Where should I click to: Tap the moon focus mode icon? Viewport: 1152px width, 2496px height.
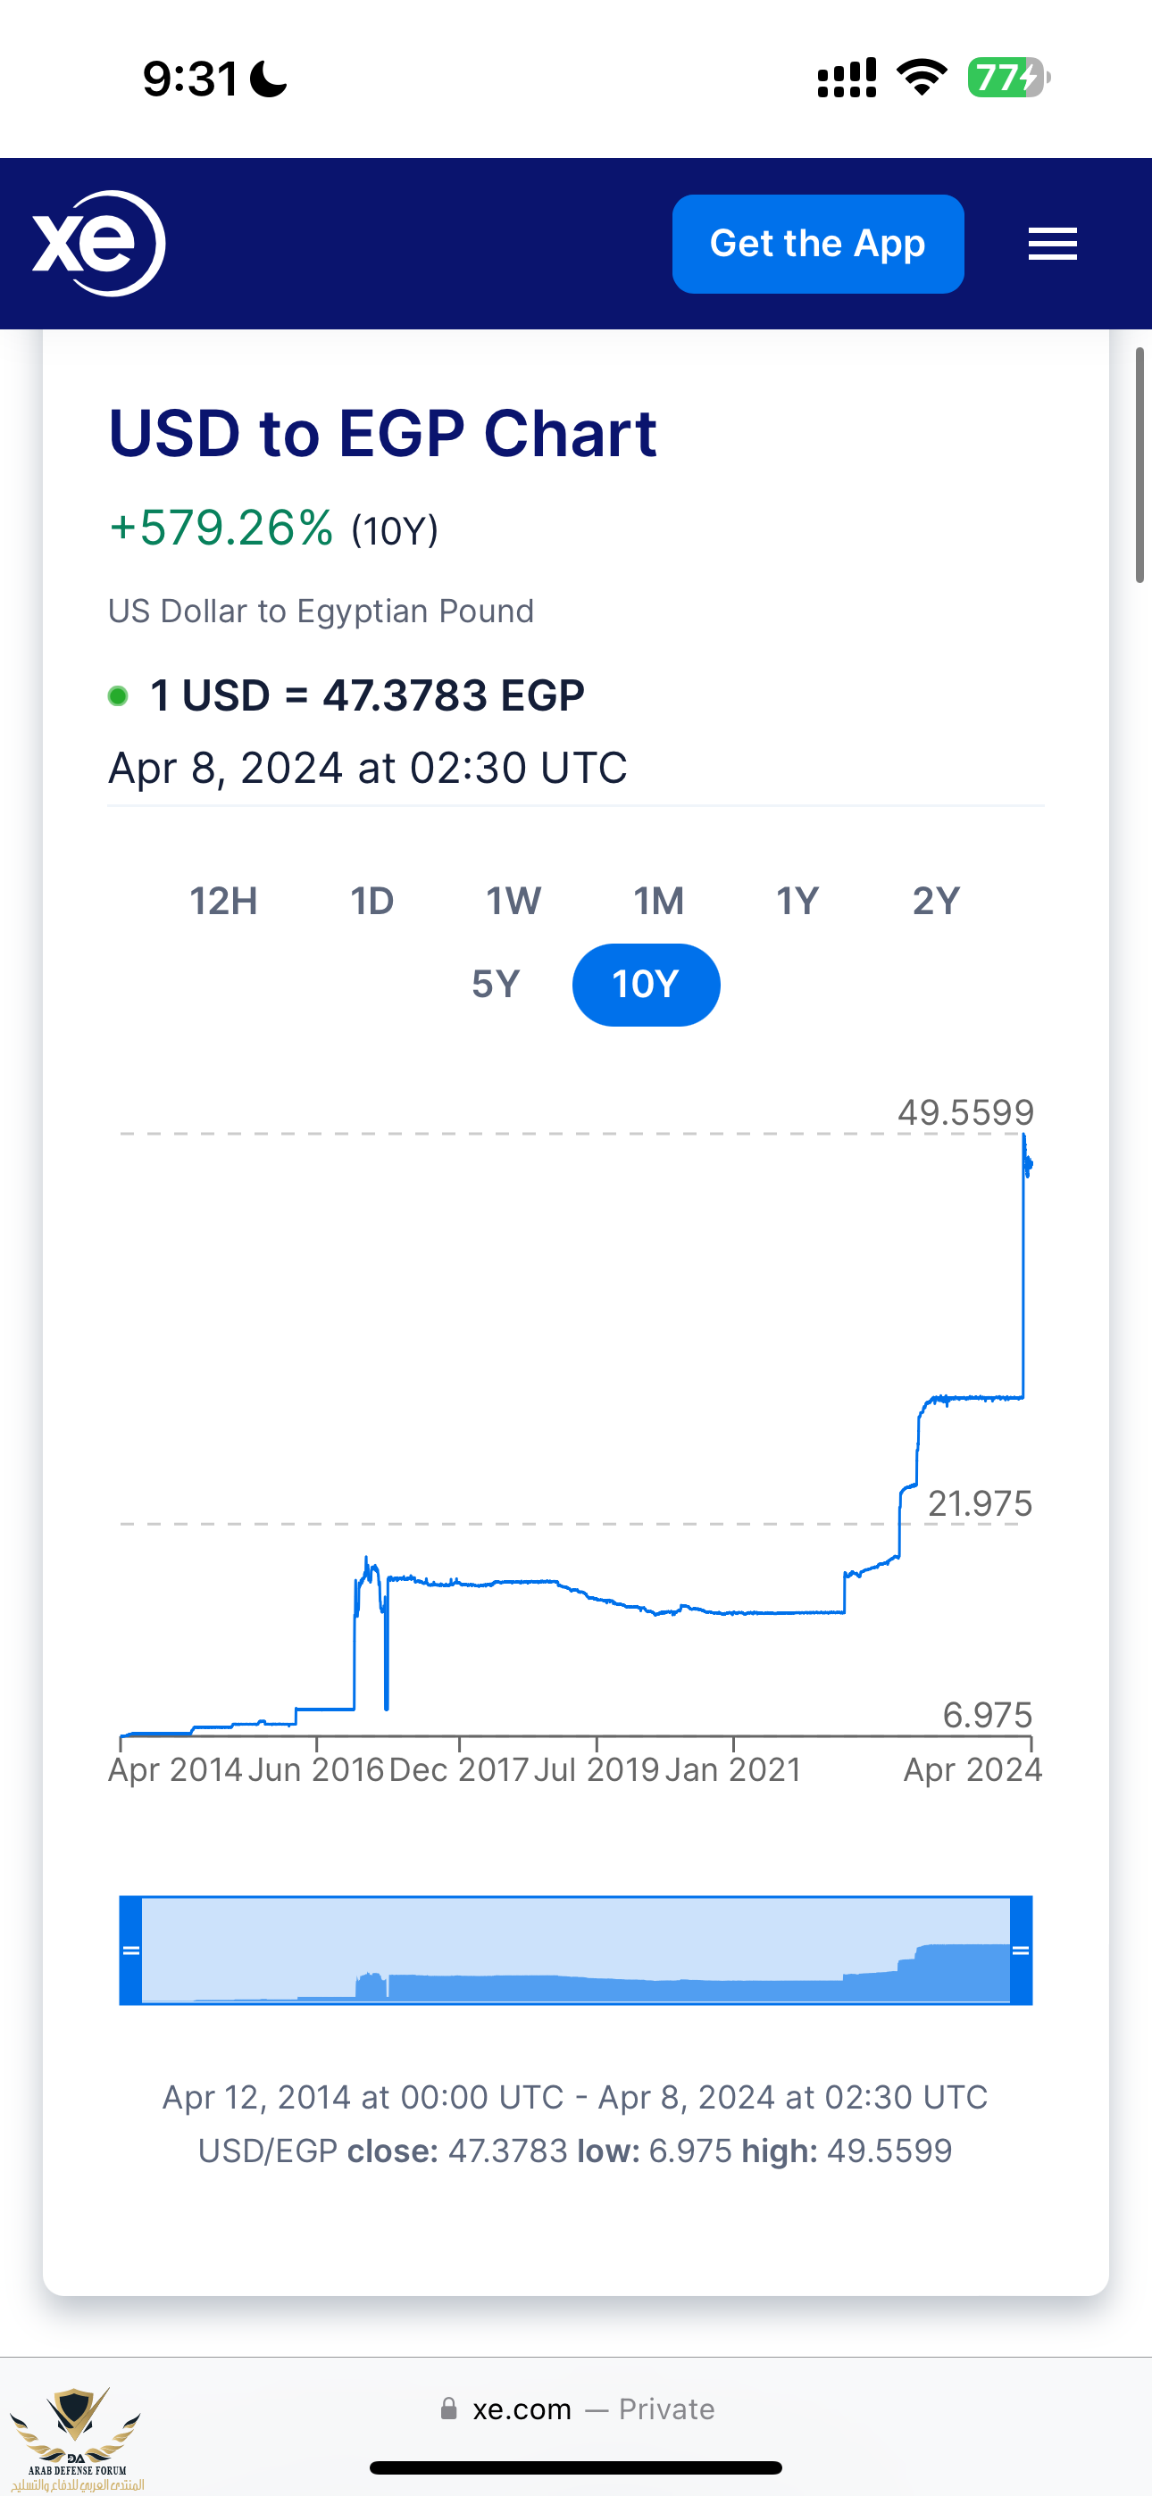click(269, 79)
